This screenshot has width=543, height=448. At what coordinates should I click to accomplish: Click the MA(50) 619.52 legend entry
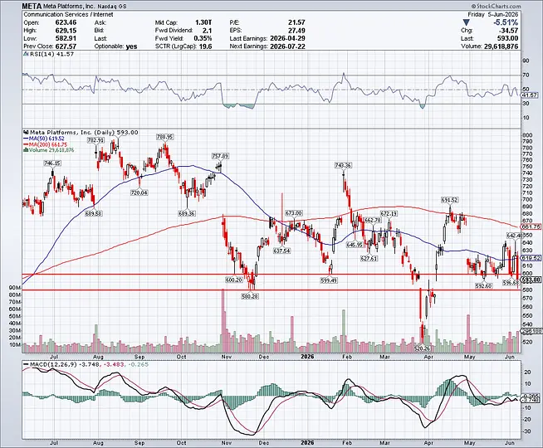coord(44,139)
